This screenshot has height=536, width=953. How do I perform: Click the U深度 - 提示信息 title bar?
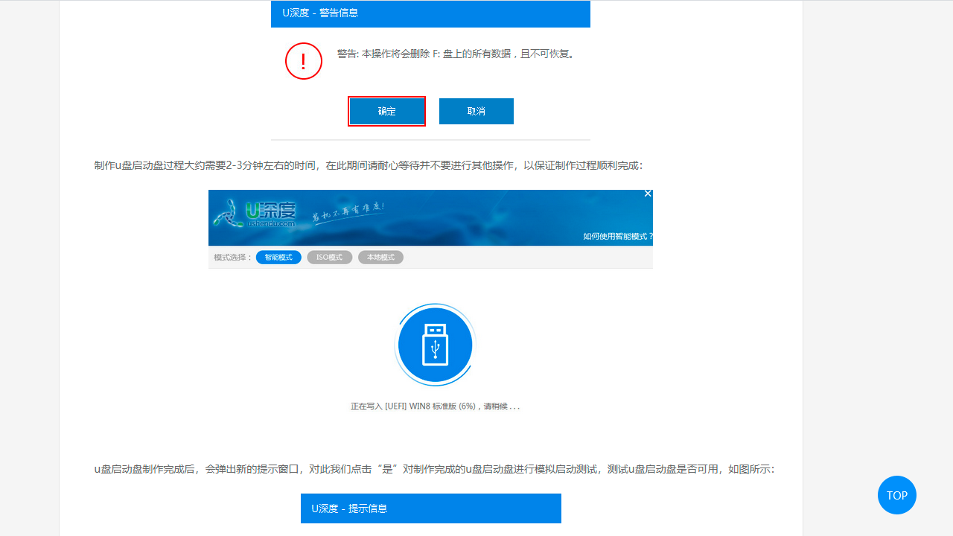point(431,508)
